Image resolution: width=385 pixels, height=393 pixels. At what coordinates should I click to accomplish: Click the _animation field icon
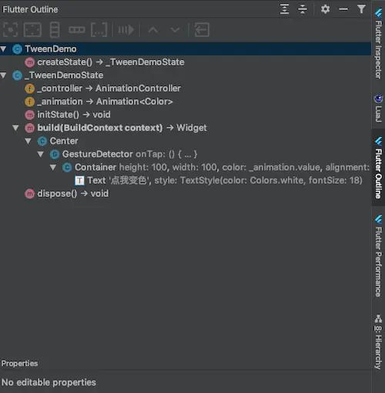pyautogui.click(x=29, y=102)
